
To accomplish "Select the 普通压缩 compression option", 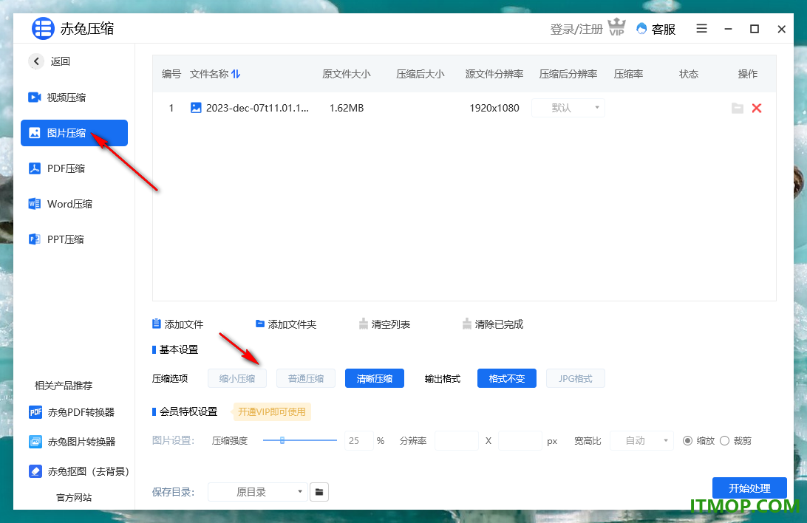I will 306,378.
